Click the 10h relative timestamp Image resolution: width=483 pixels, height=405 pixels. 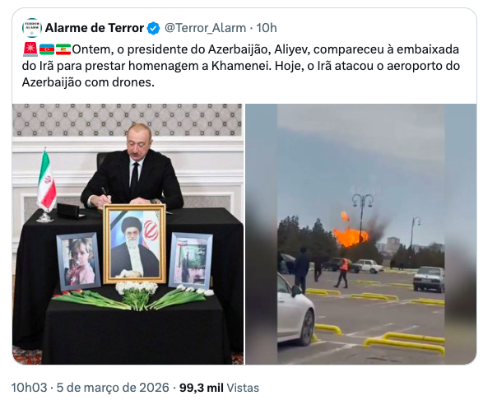(267, 28)
